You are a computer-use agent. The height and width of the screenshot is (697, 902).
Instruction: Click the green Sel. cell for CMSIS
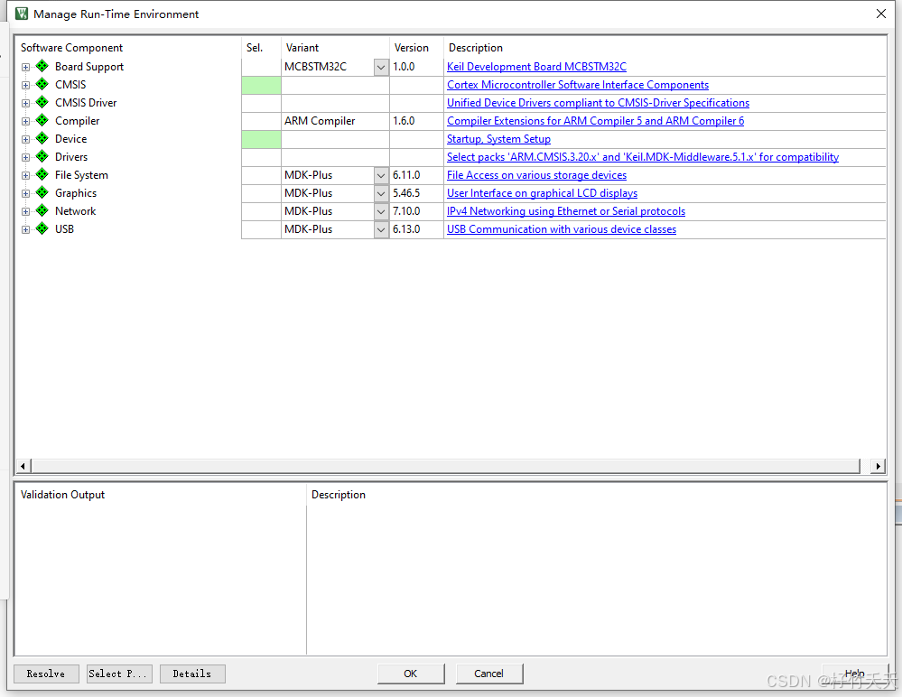tap(261, 85)
